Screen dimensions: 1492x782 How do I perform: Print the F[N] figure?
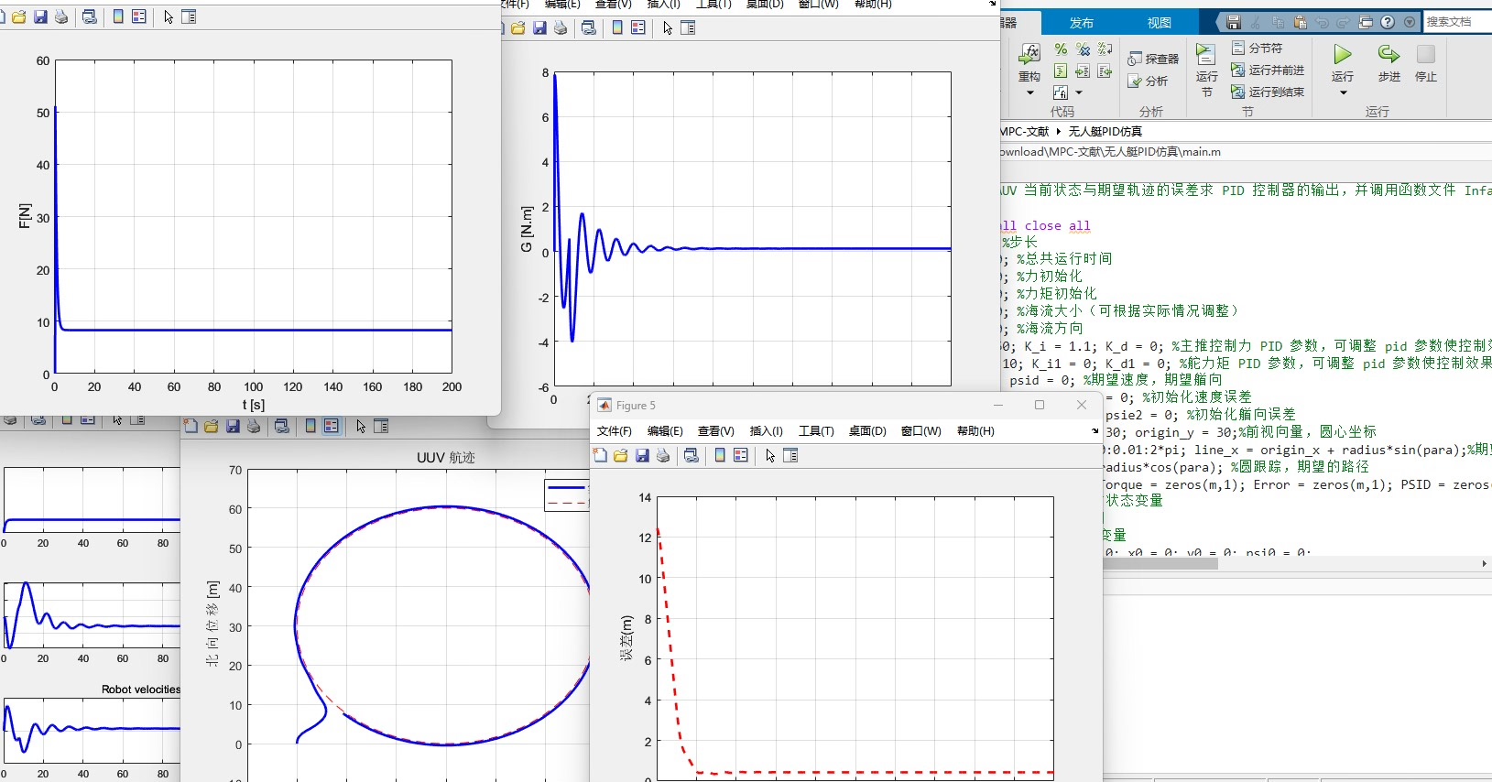point(61,16)
